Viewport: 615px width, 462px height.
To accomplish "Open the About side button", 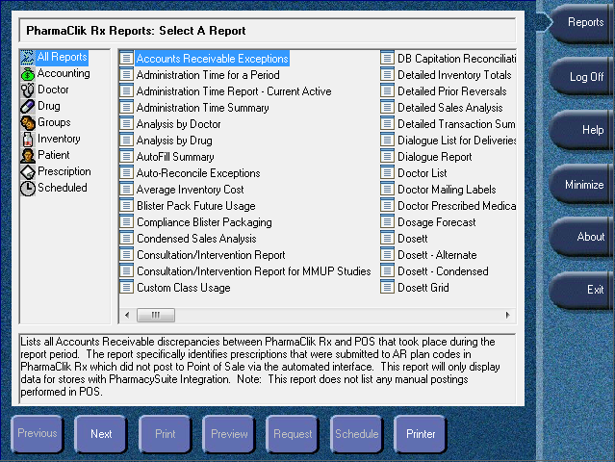I will (x=581, y=237).
